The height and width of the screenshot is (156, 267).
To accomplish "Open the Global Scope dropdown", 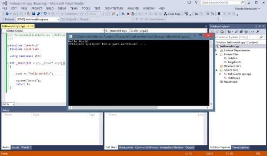I will (103, 31).
